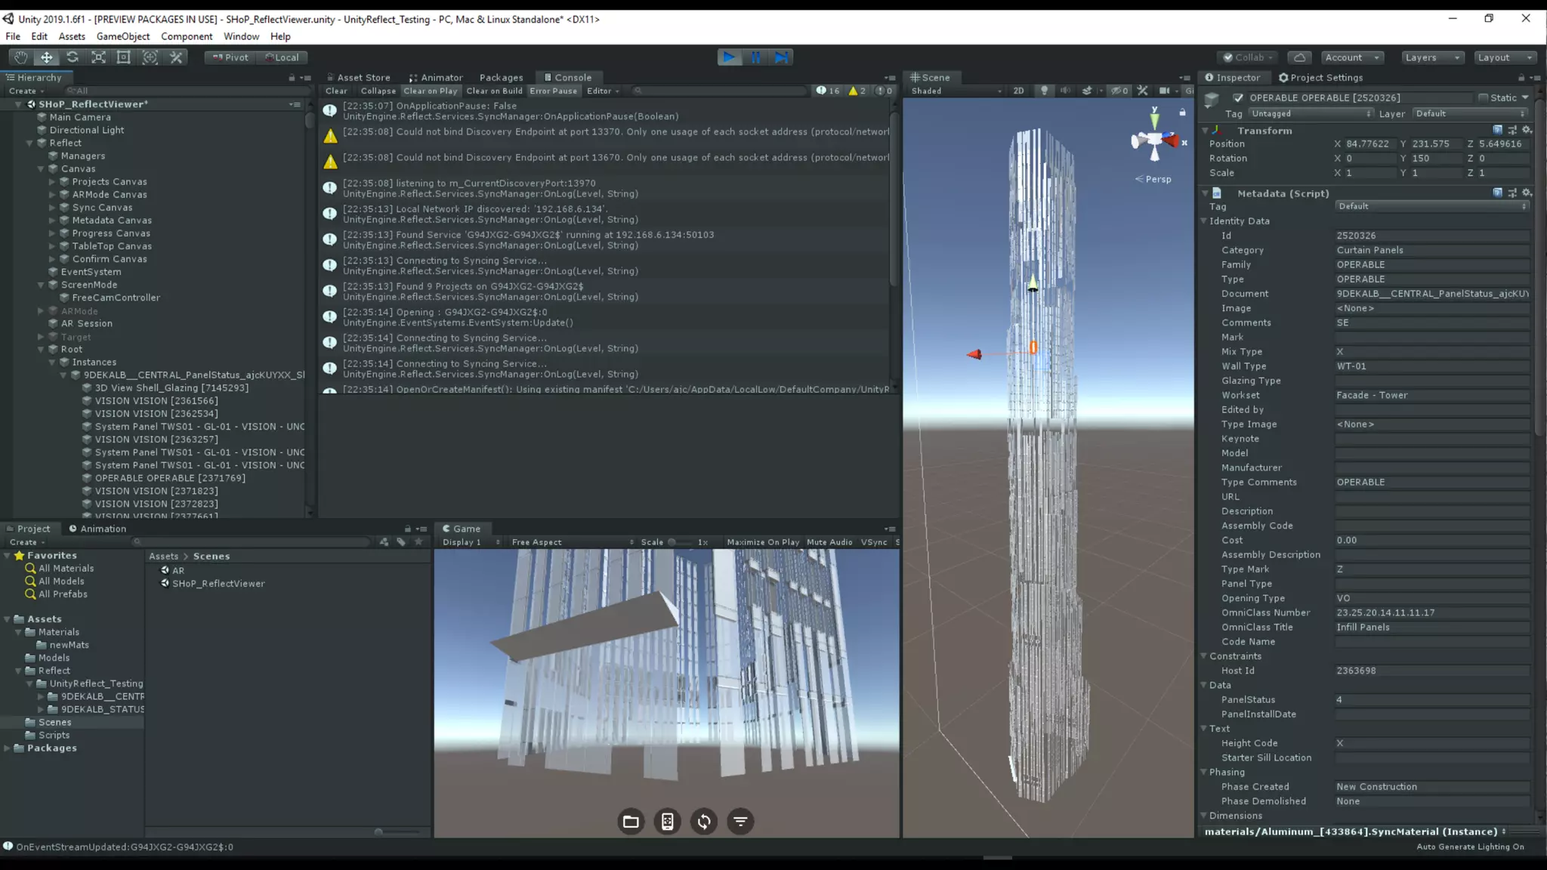Open cloud services icon
Screen dimensions: 1547x870
1299,57
